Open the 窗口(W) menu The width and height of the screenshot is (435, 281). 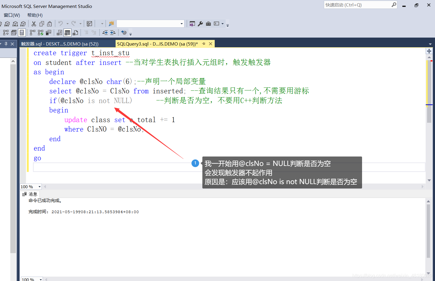point(12,15)
